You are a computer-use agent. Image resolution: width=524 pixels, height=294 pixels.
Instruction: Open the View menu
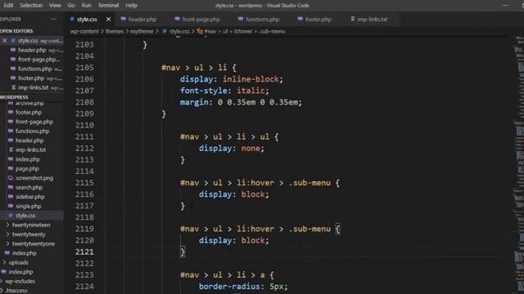55,6
